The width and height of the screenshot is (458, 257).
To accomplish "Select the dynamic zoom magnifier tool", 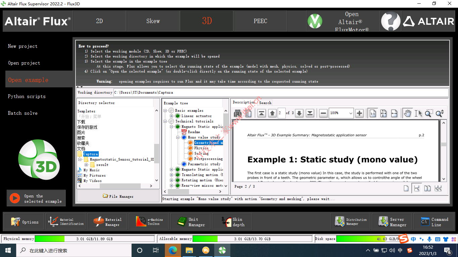I will tap(440, 113).
